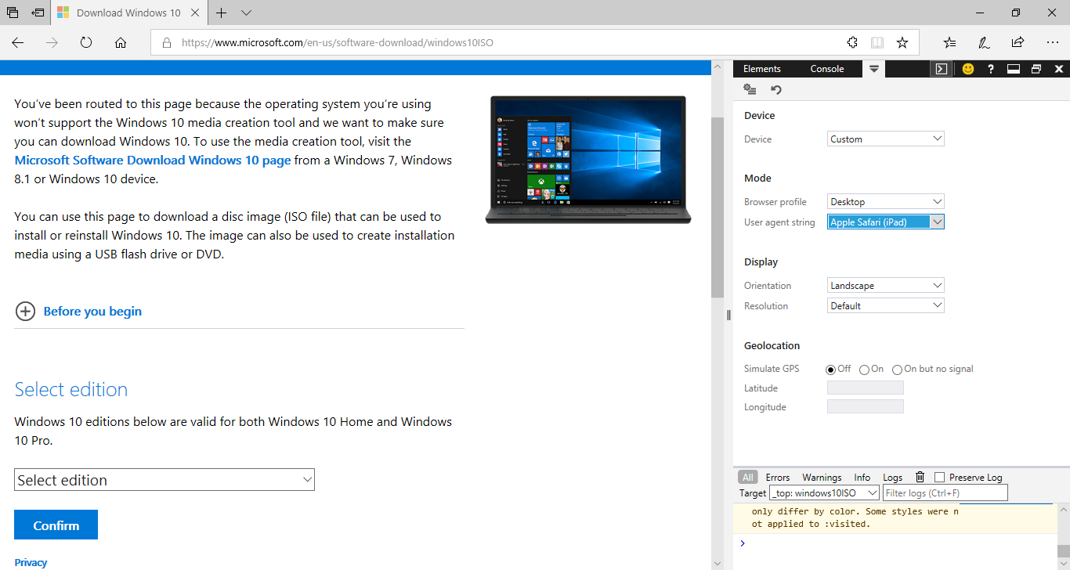Open reading view book icon
The width and height of the screenshot is (1070, 570).
877,43
